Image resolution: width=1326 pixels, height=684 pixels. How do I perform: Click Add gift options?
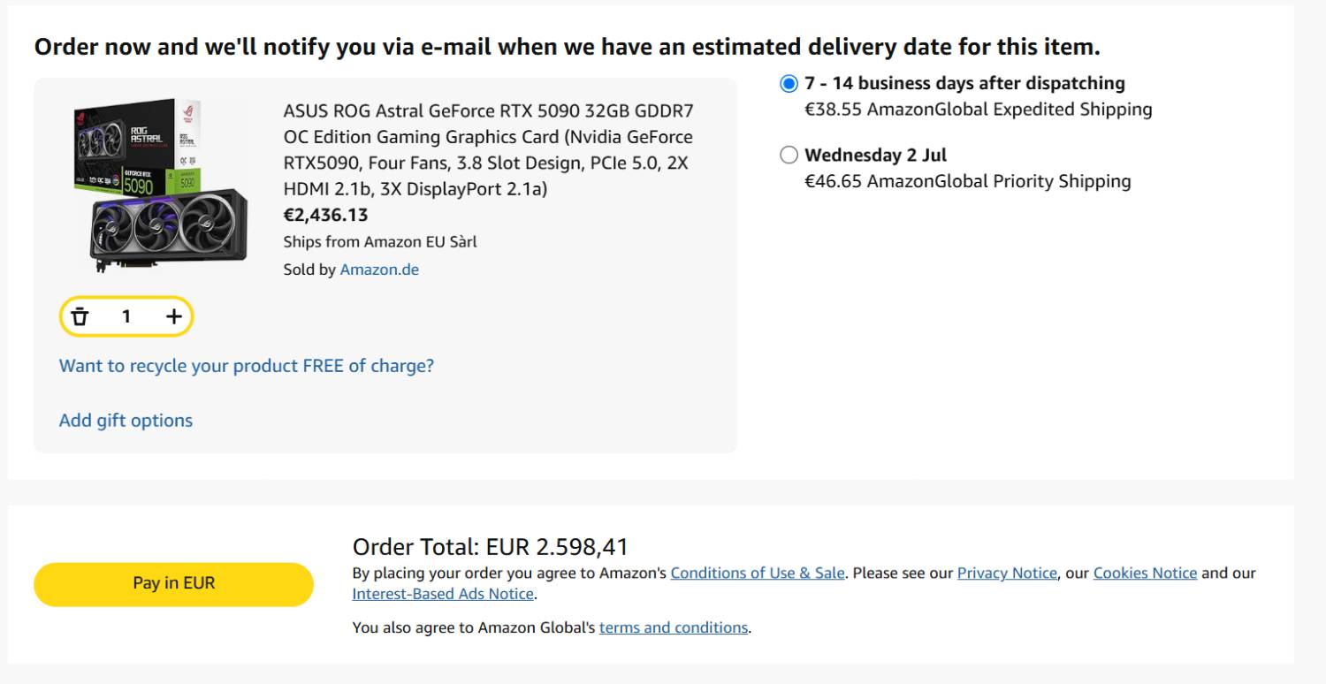[126, 420]
